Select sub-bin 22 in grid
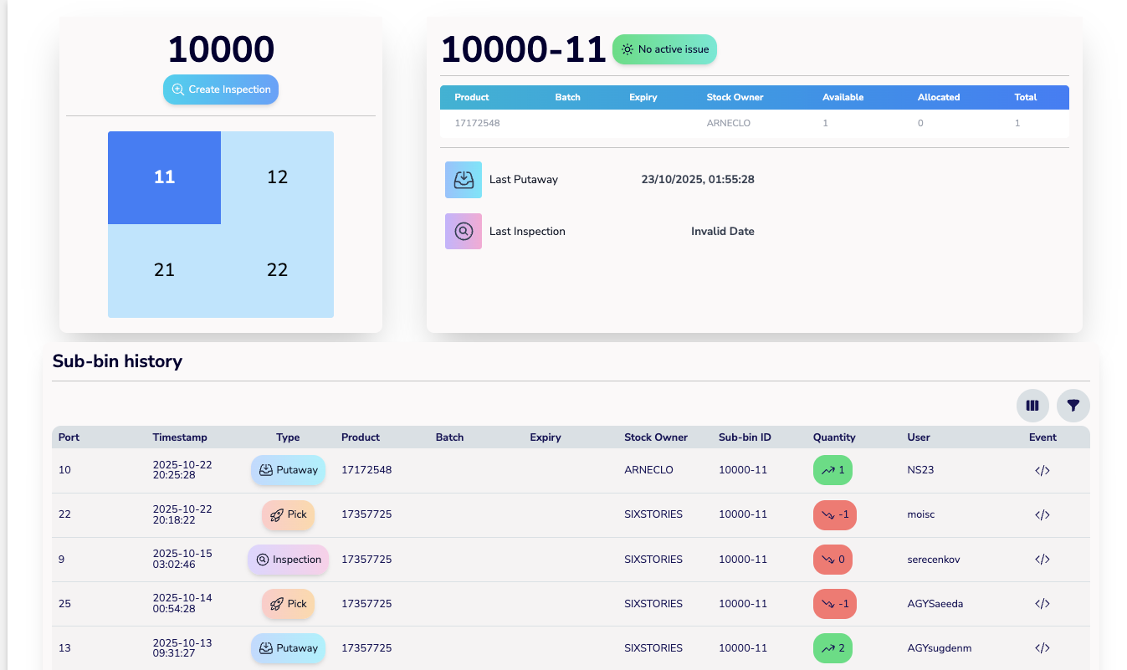The width and height of the screenshot is (1127, 670). [277, 270]
